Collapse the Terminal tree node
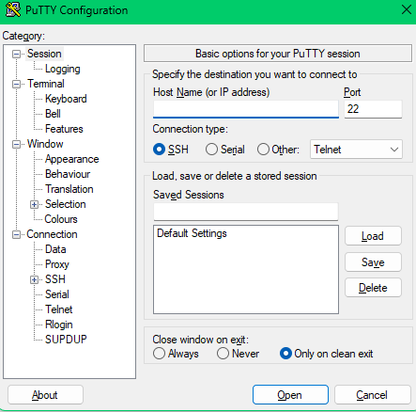This screenshot has height=412, width=416. 16,84
